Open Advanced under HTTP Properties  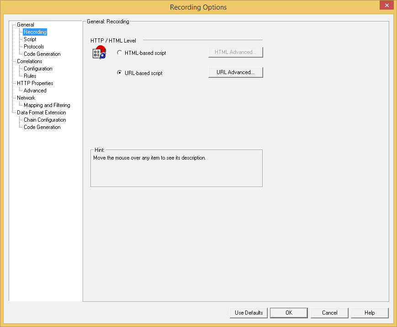[x=35, y=91]
